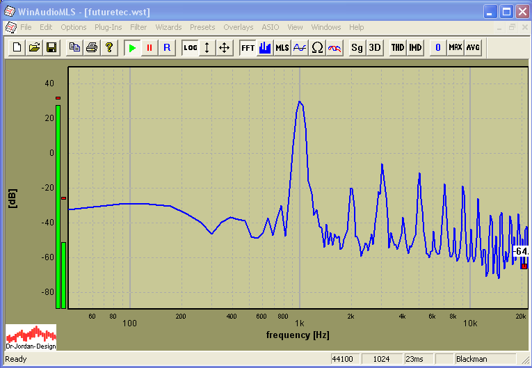The height and width of the screenshot is (368, 532).
Task: Expand the Wizards menu
Action: [x=168, y=27]
